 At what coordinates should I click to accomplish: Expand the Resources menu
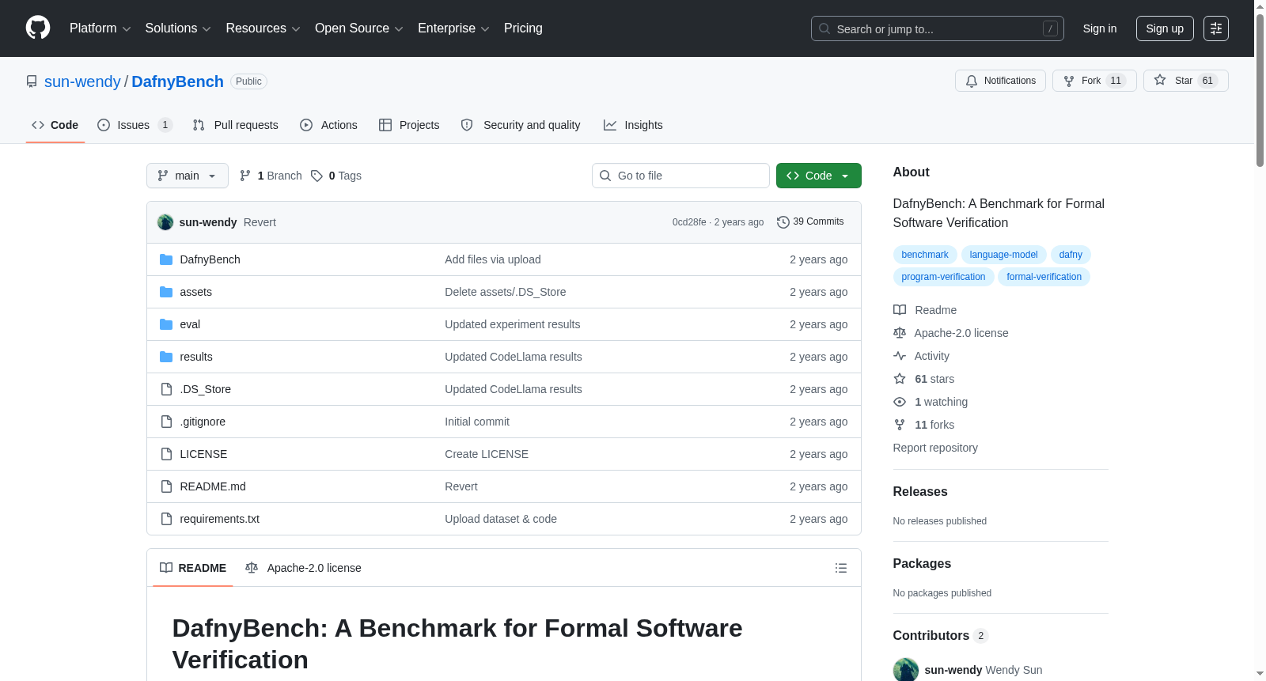(263, 28)
